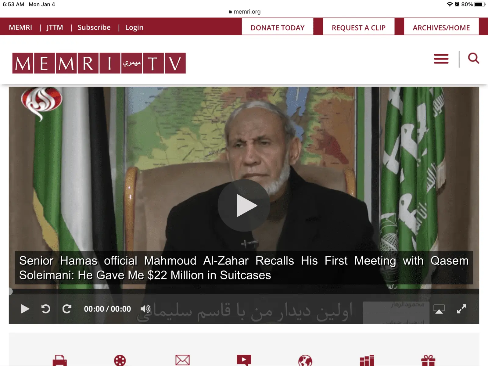Click the small play control in player bar
This screenshot has width=488, height=366.
tap(25, 309)
